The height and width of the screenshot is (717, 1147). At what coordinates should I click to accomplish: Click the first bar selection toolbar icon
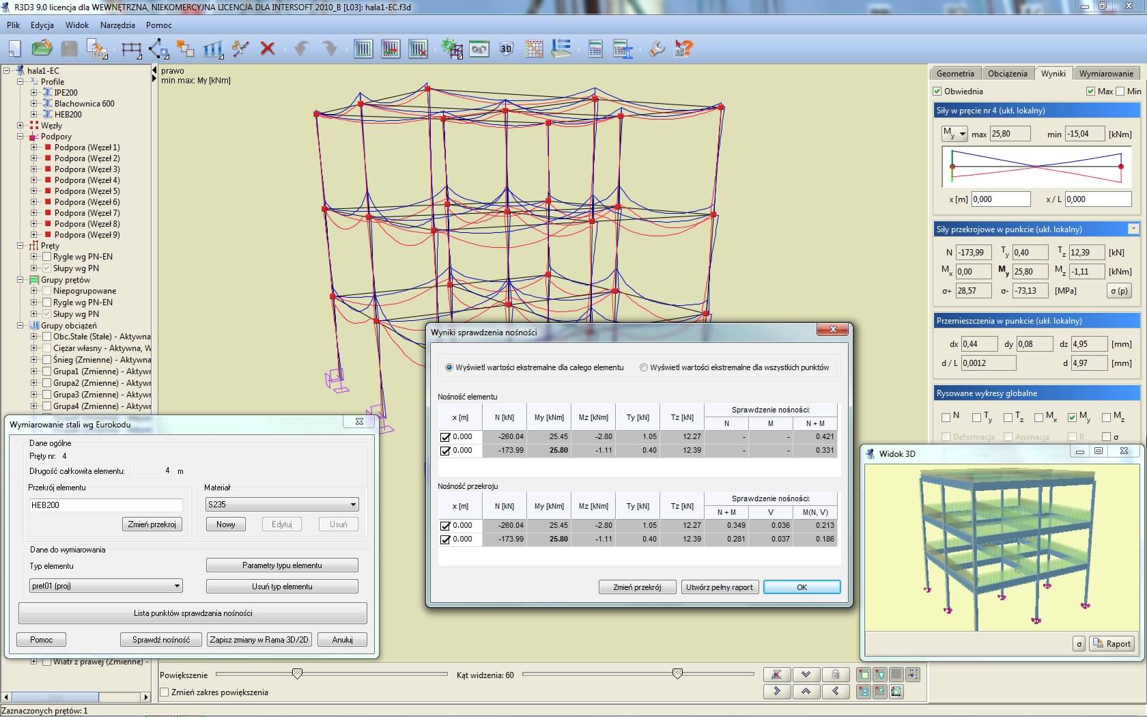(363, 48)
